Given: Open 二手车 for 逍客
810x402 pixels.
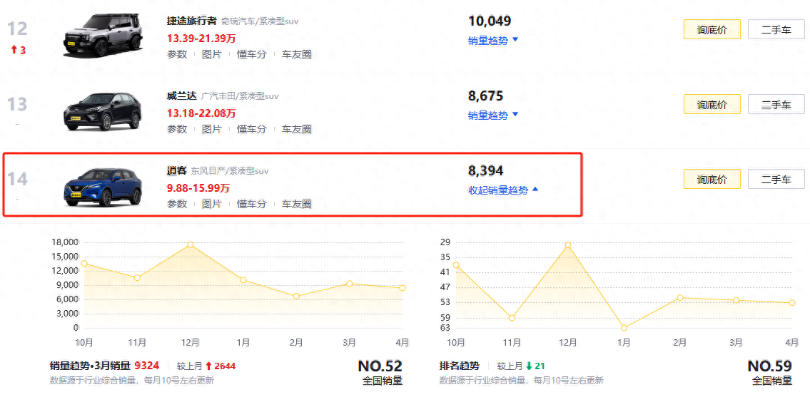Looking at the screenshot, I should click(776, 180).
